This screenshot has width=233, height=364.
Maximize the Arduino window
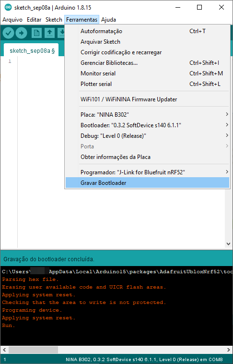(x=199, y=7)
